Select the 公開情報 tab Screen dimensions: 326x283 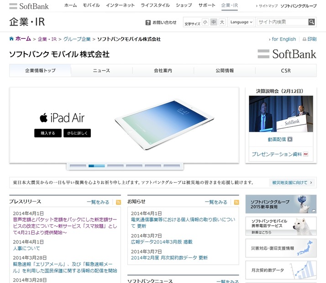click(x=225, y=70)
